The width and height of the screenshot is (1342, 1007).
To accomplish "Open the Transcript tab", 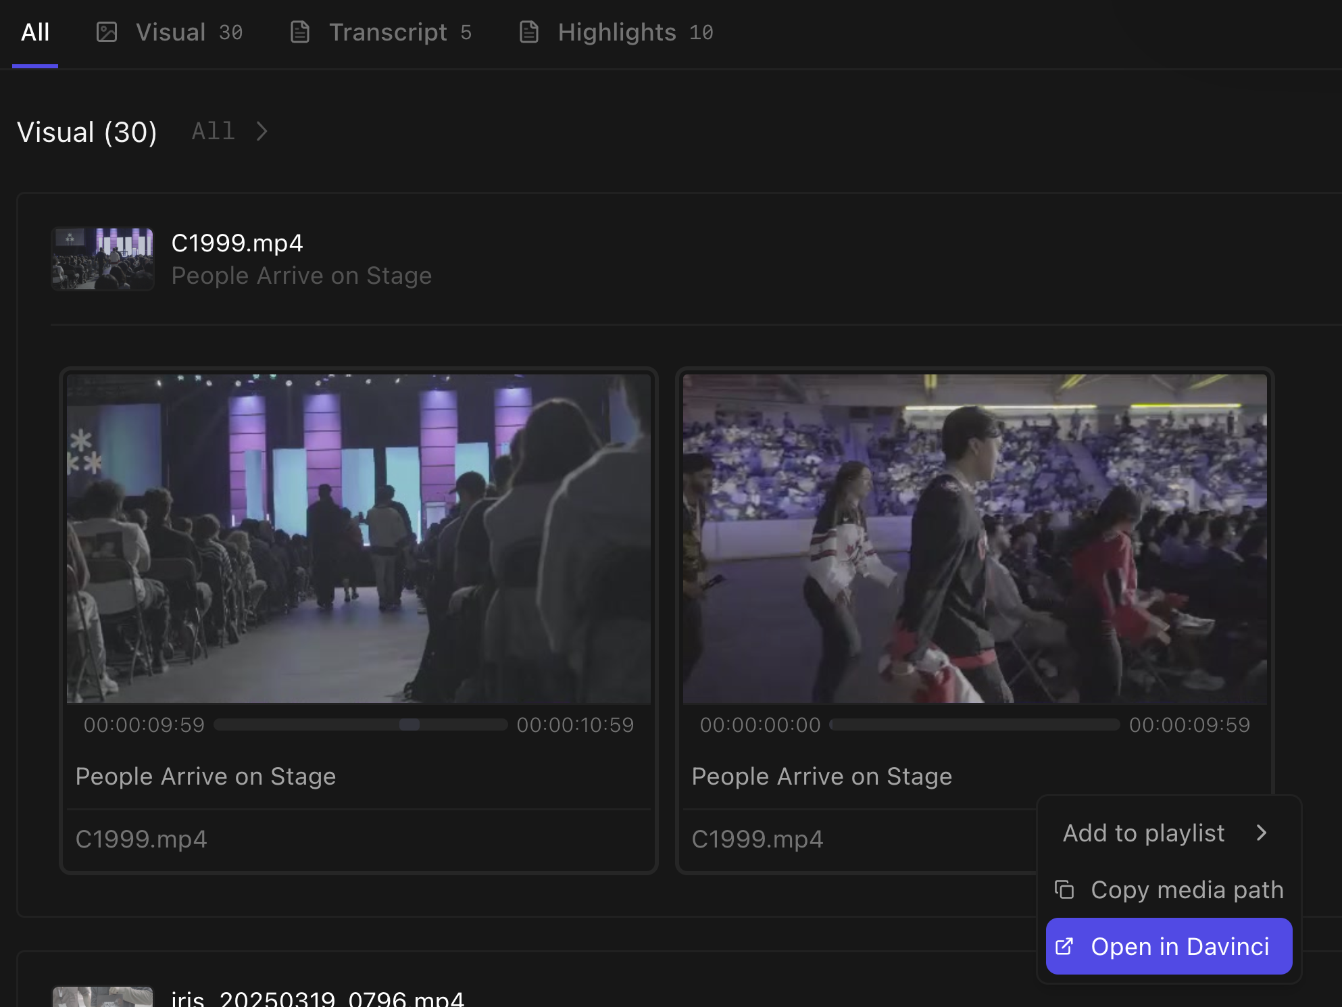I will [x=380, y=32].
